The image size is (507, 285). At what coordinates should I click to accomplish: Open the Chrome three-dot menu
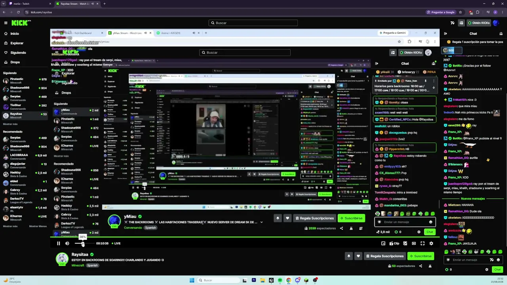coord(502,12)
